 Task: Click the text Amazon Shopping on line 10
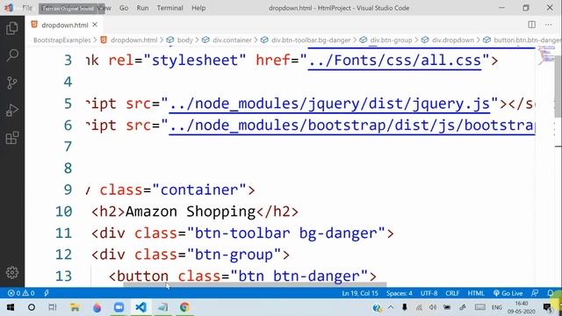[191, 212]
